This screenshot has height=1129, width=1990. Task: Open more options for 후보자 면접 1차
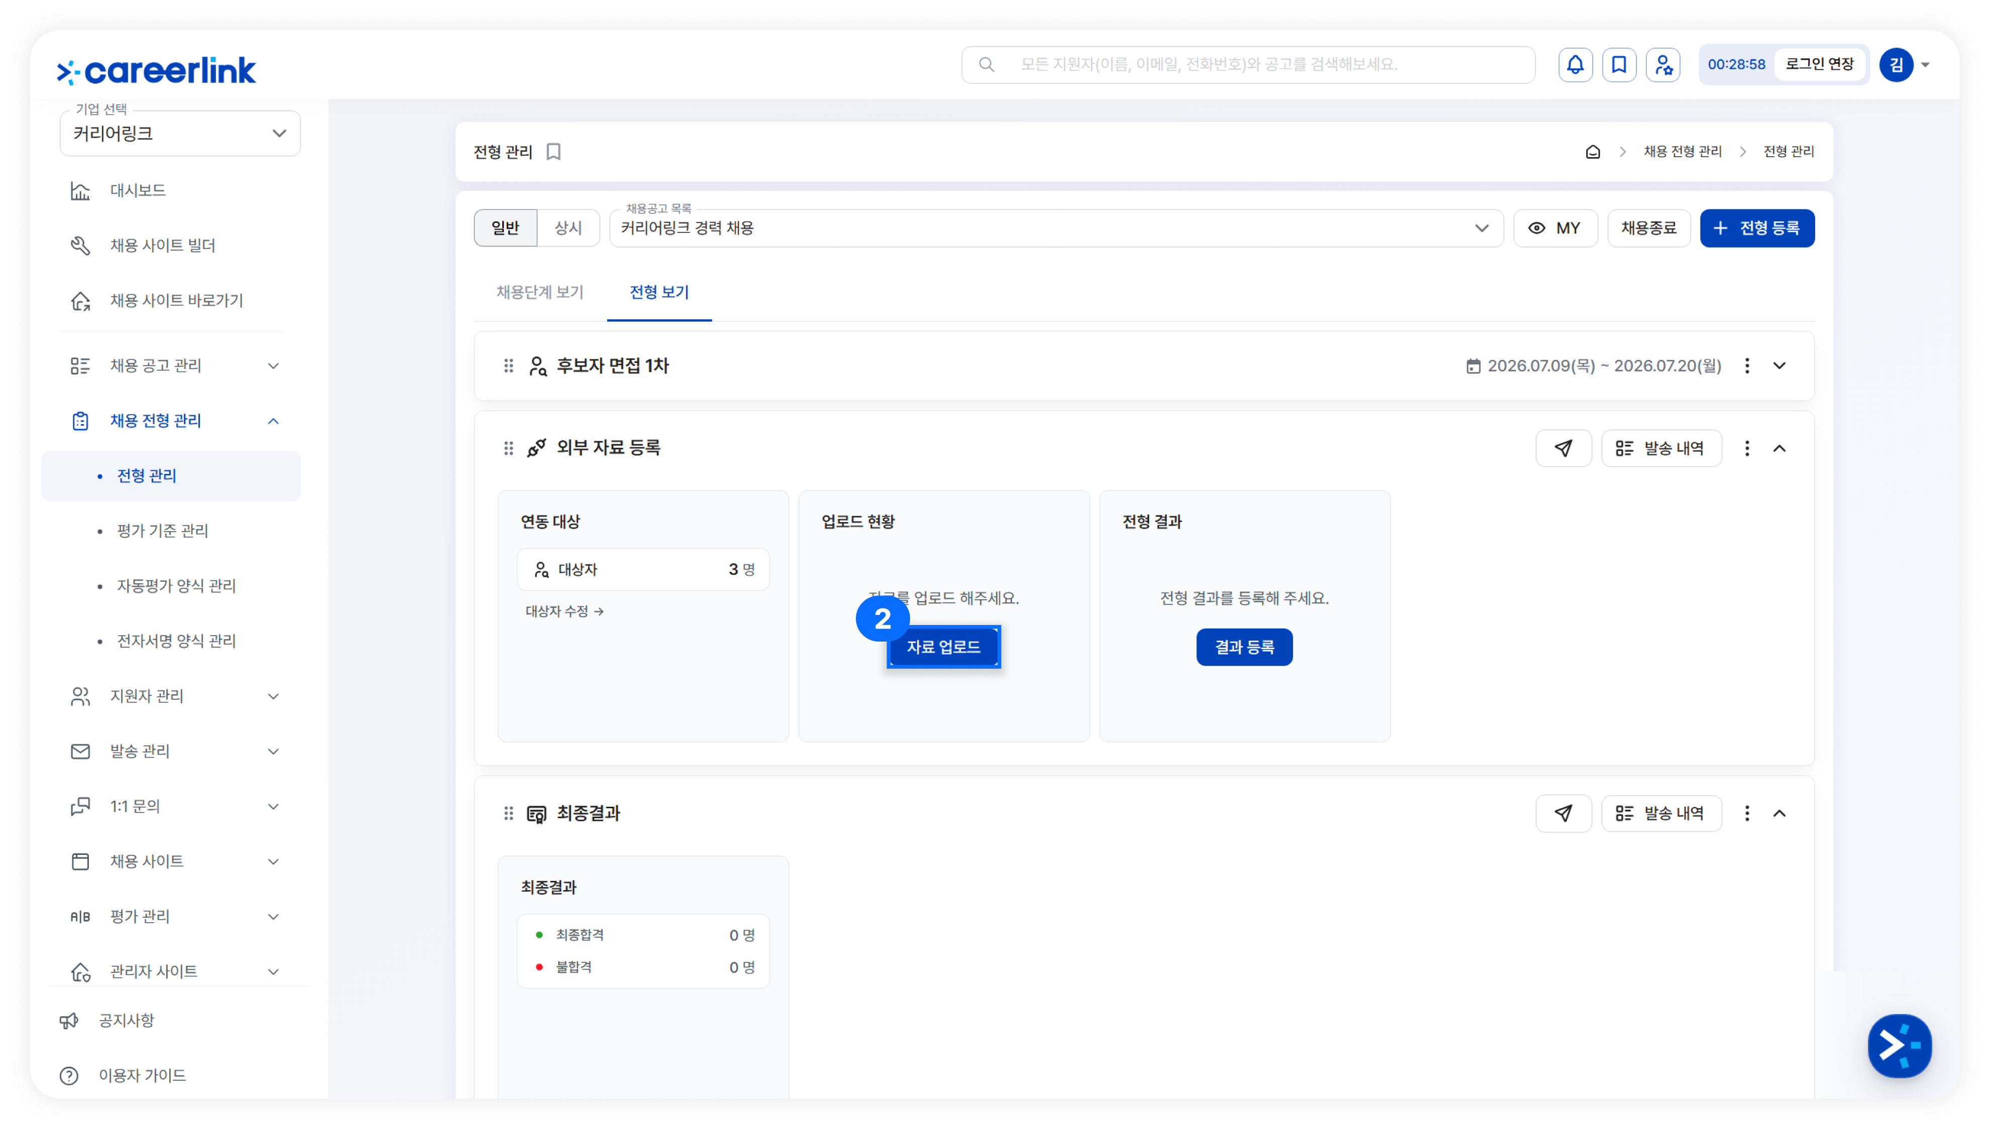click(x=1746, y=366)
